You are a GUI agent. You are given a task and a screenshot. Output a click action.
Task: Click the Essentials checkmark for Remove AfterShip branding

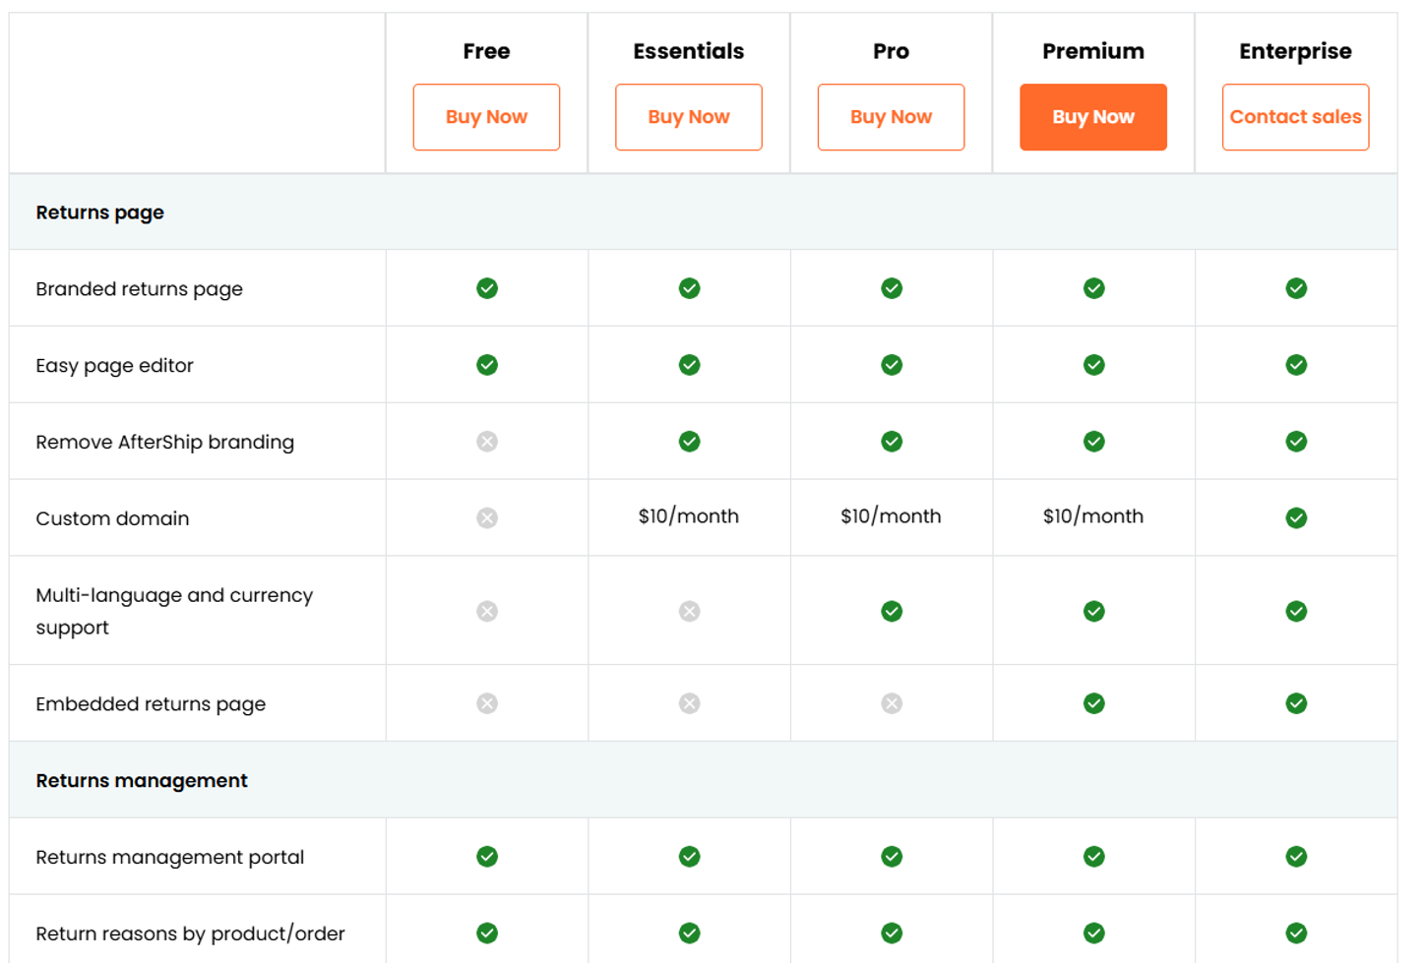coord(690,442)
